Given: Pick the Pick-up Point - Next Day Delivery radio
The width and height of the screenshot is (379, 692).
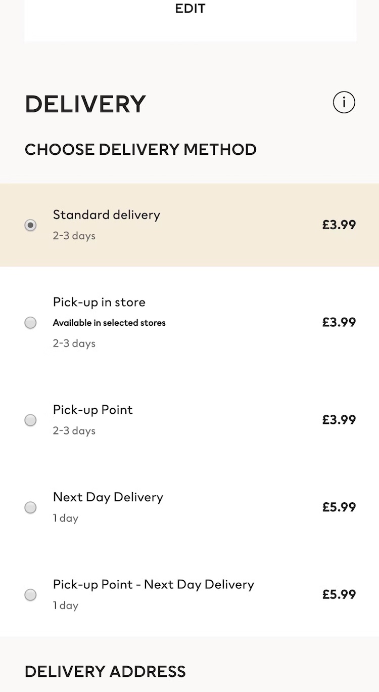Looking at the screenshot, I should pos(31,595).
